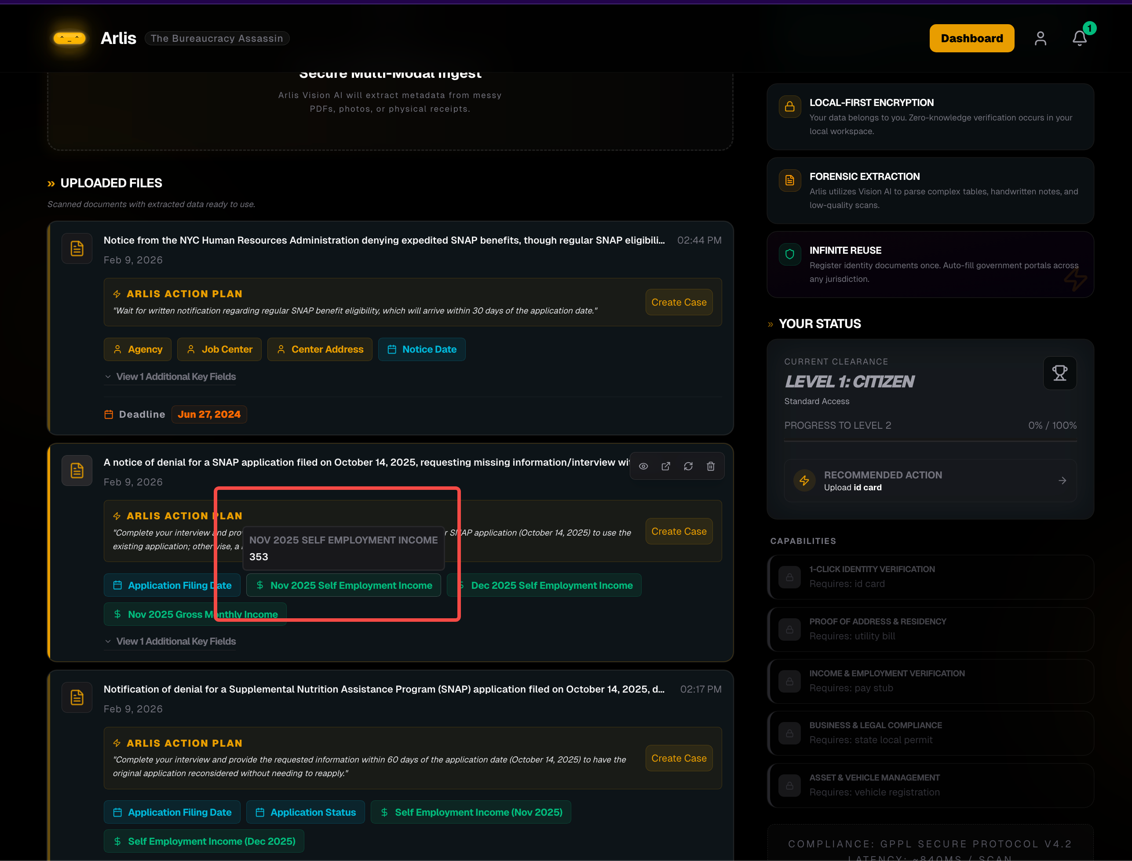Viewport: 1132px width, 861px height.
Task: Click Create Case on first action plan
Action: 679,303
